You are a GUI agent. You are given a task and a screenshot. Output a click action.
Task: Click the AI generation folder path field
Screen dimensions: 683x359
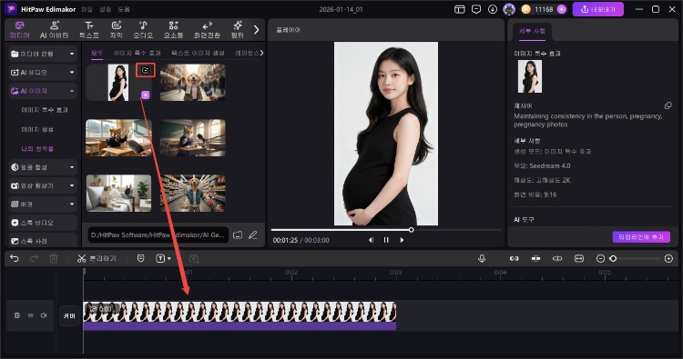pyautogui.click(x=158, y=235)
